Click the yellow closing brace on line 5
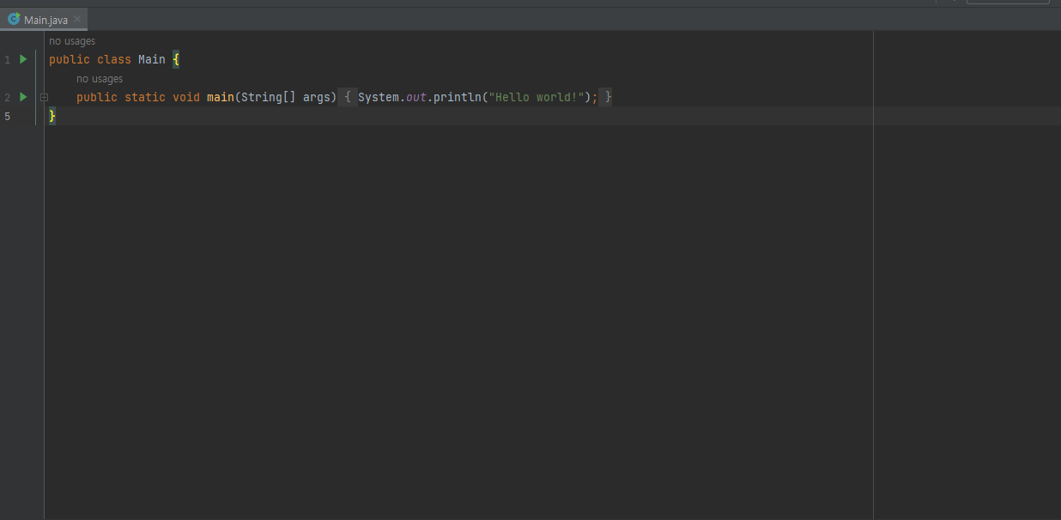 (52, 116)
